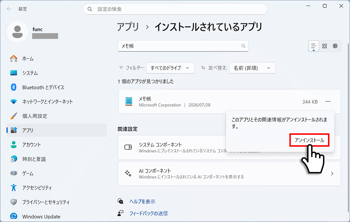
Task: Click the プライバシーとセキュリティ shield icon
Action: (14, 202)
